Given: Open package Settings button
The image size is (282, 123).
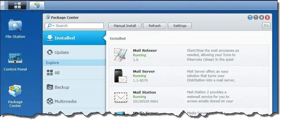Looking at the screenshot, I should [x=180, y=26].
